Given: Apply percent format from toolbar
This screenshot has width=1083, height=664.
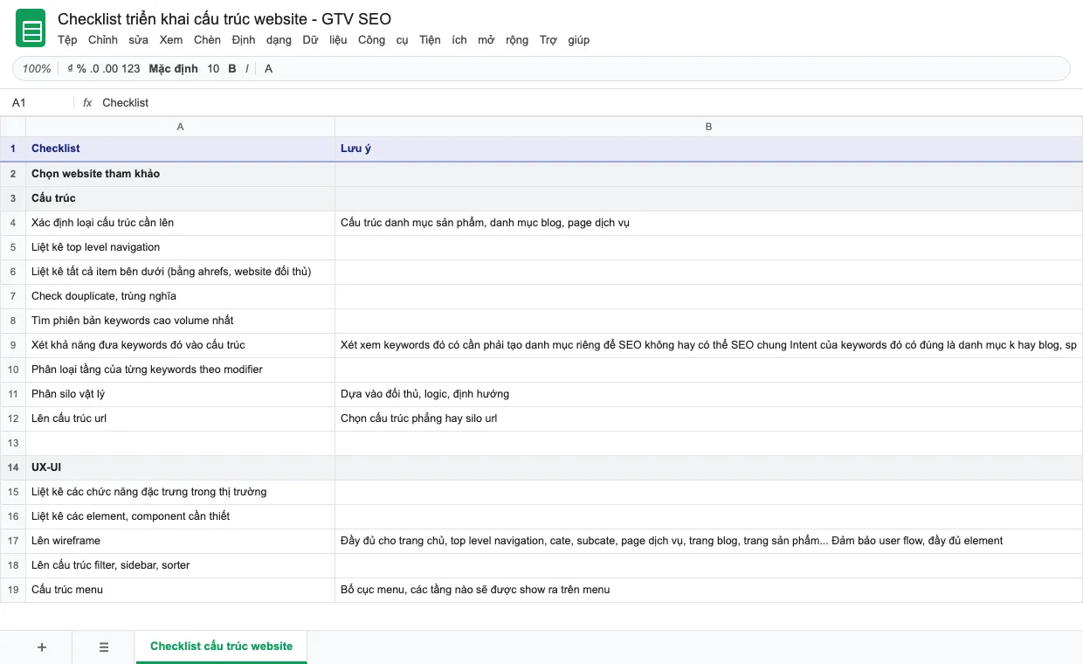Looking at the screenshot, I should pos(81,68).
